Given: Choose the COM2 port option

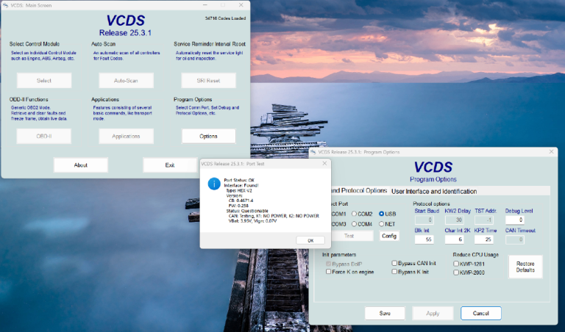Looking at the screenshot, I should pos(355,214).
